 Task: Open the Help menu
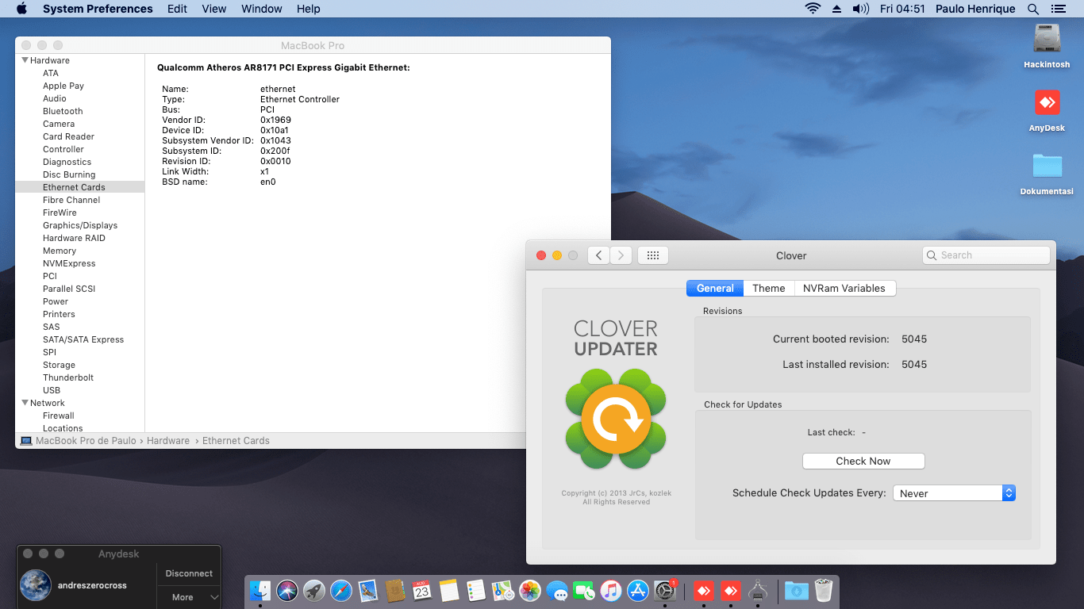pos(309,9)
